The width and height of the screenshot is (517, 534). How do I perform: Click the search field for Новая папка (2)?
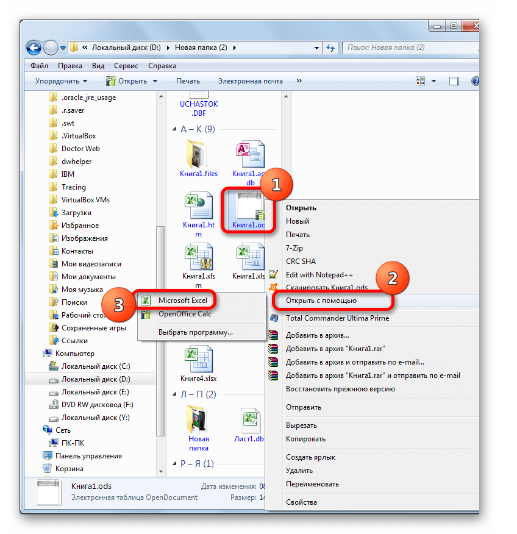click(x=410, y=48)
